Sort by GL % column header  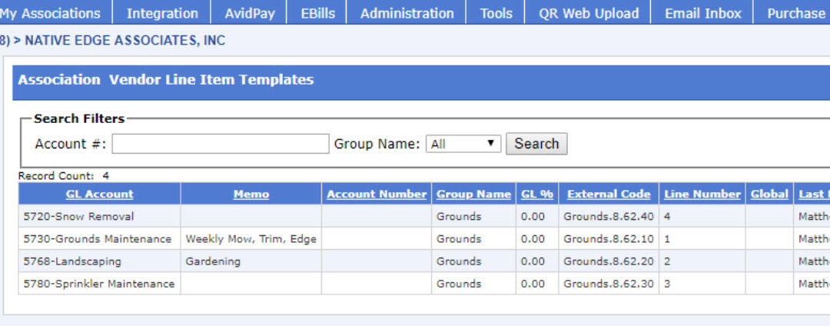point(536,195)
